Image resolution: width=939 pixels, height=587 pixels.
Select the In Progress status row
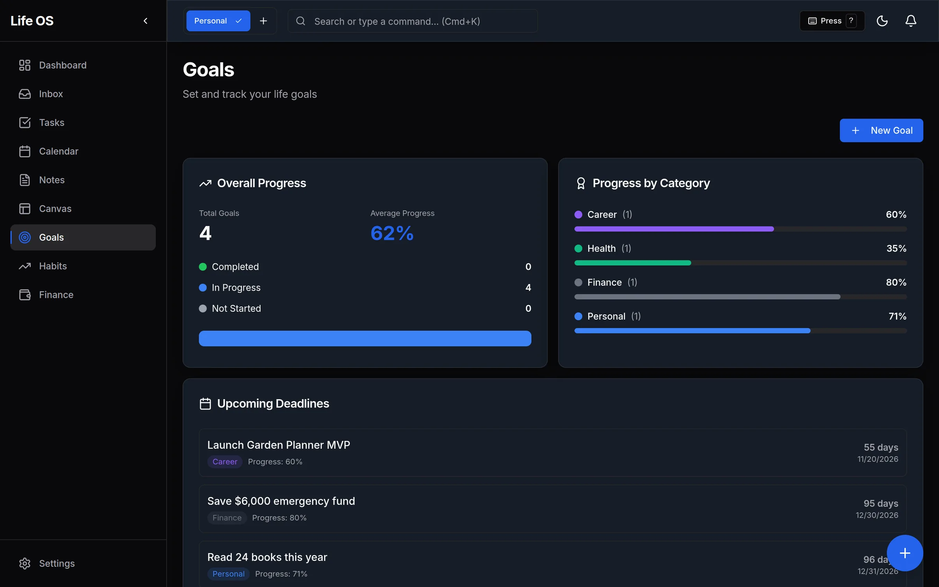click(x=365, y=288)
